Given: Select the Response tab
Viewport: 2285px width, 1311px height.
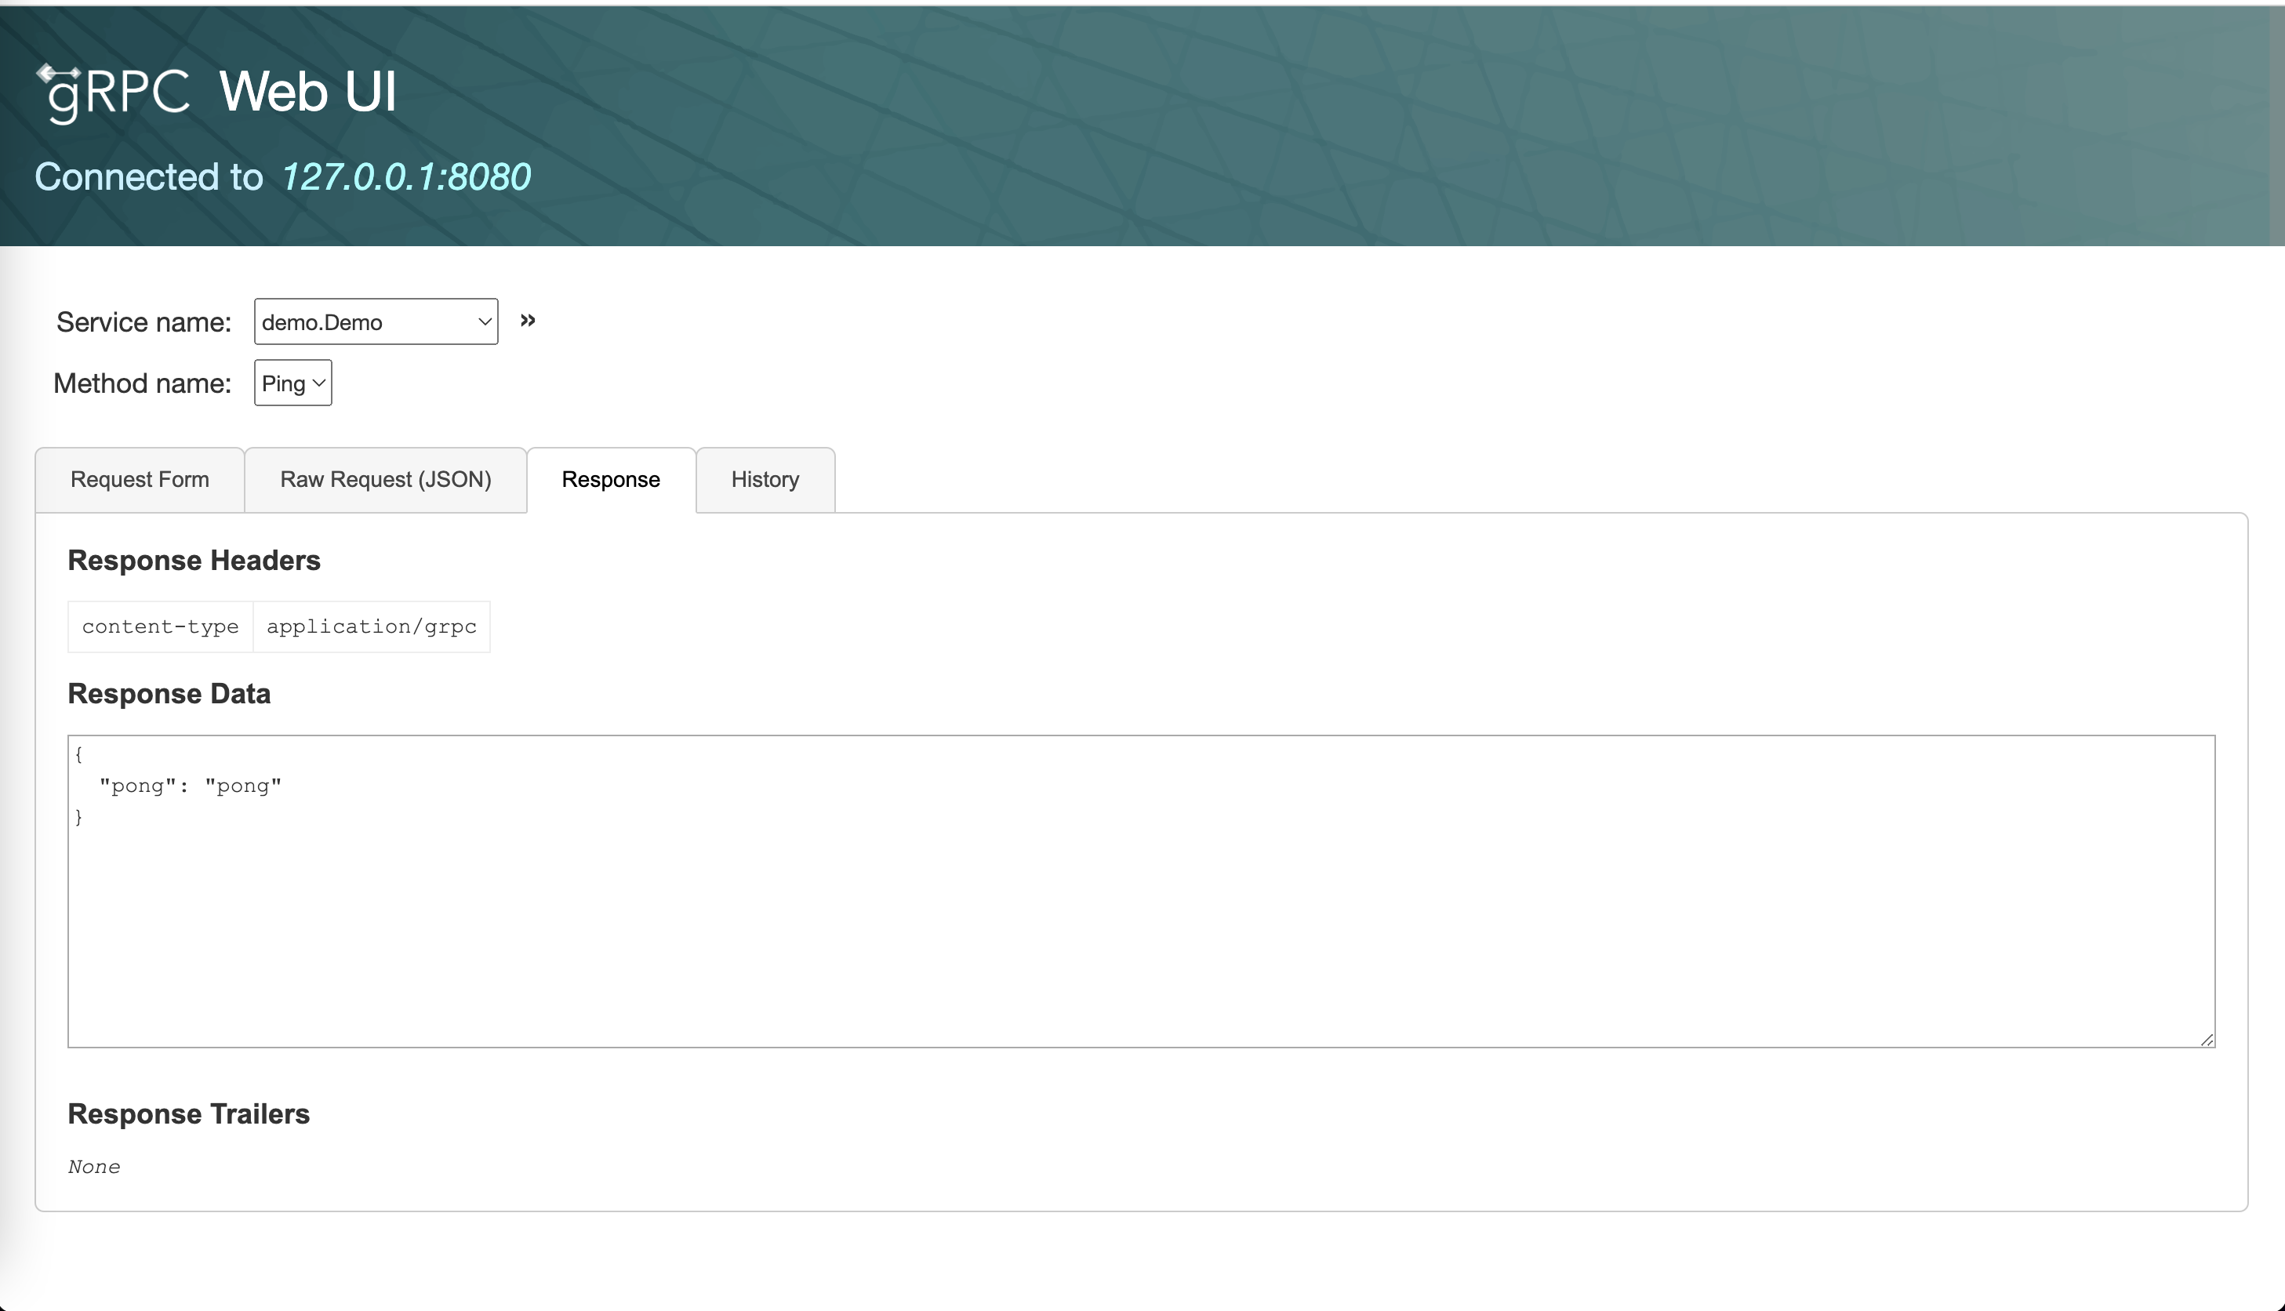Looking at the screenshot, I should 610,480.
